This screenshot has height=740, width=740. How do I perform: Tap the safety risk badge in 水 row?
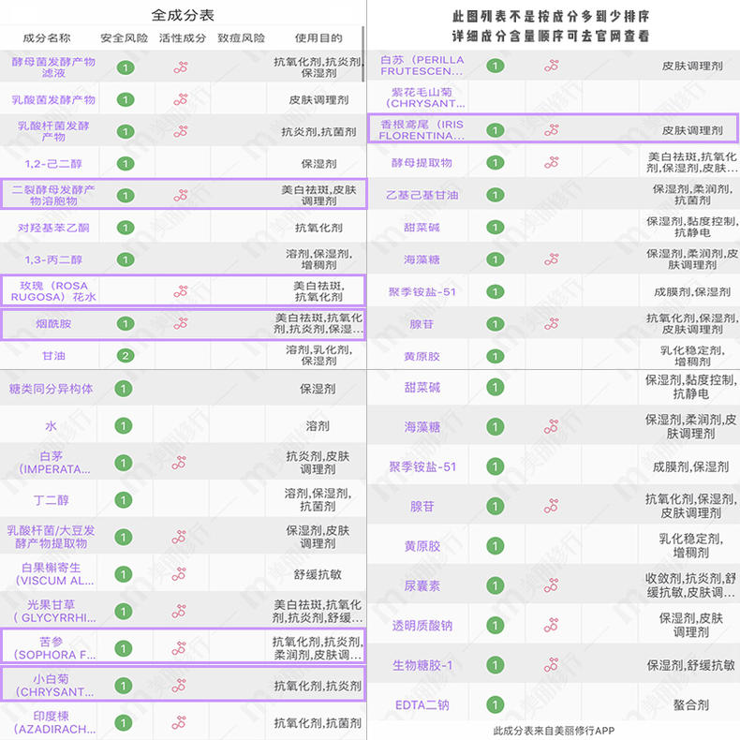point(124,426)
